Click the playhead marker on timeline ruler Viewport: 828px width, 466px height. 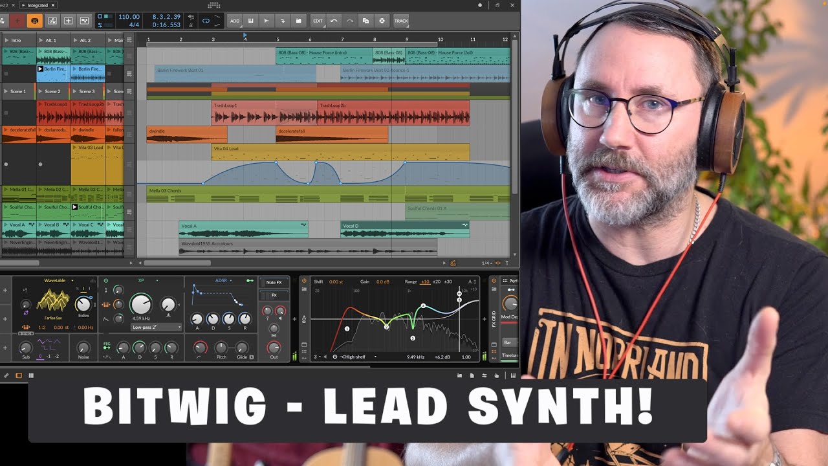click(245, 34)
